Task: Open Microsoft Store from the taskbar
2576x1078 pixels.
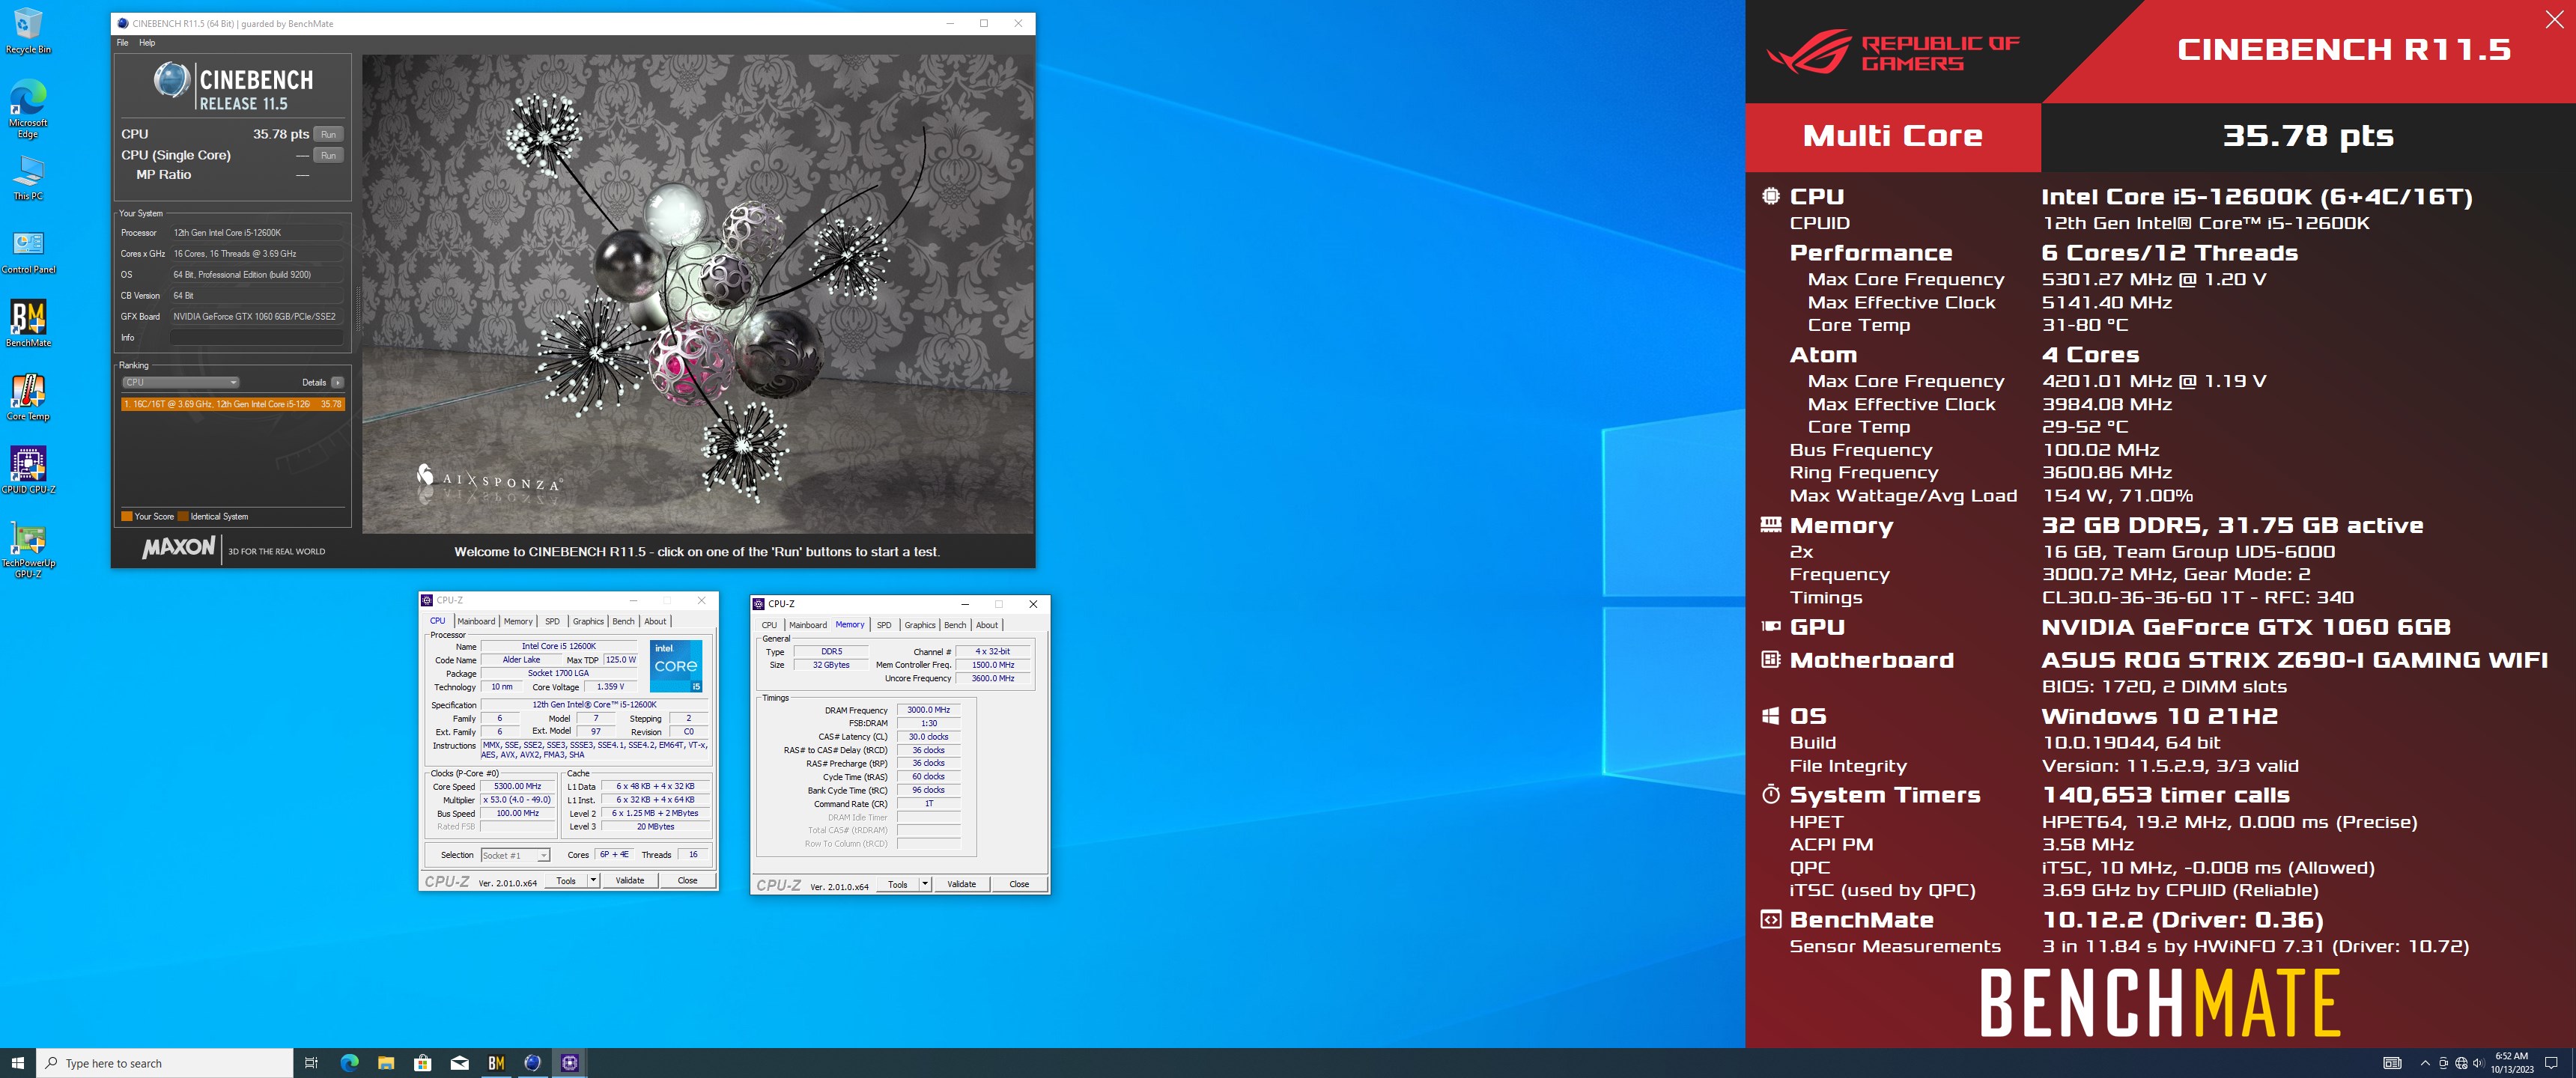Action: (x=423, y=1063)
